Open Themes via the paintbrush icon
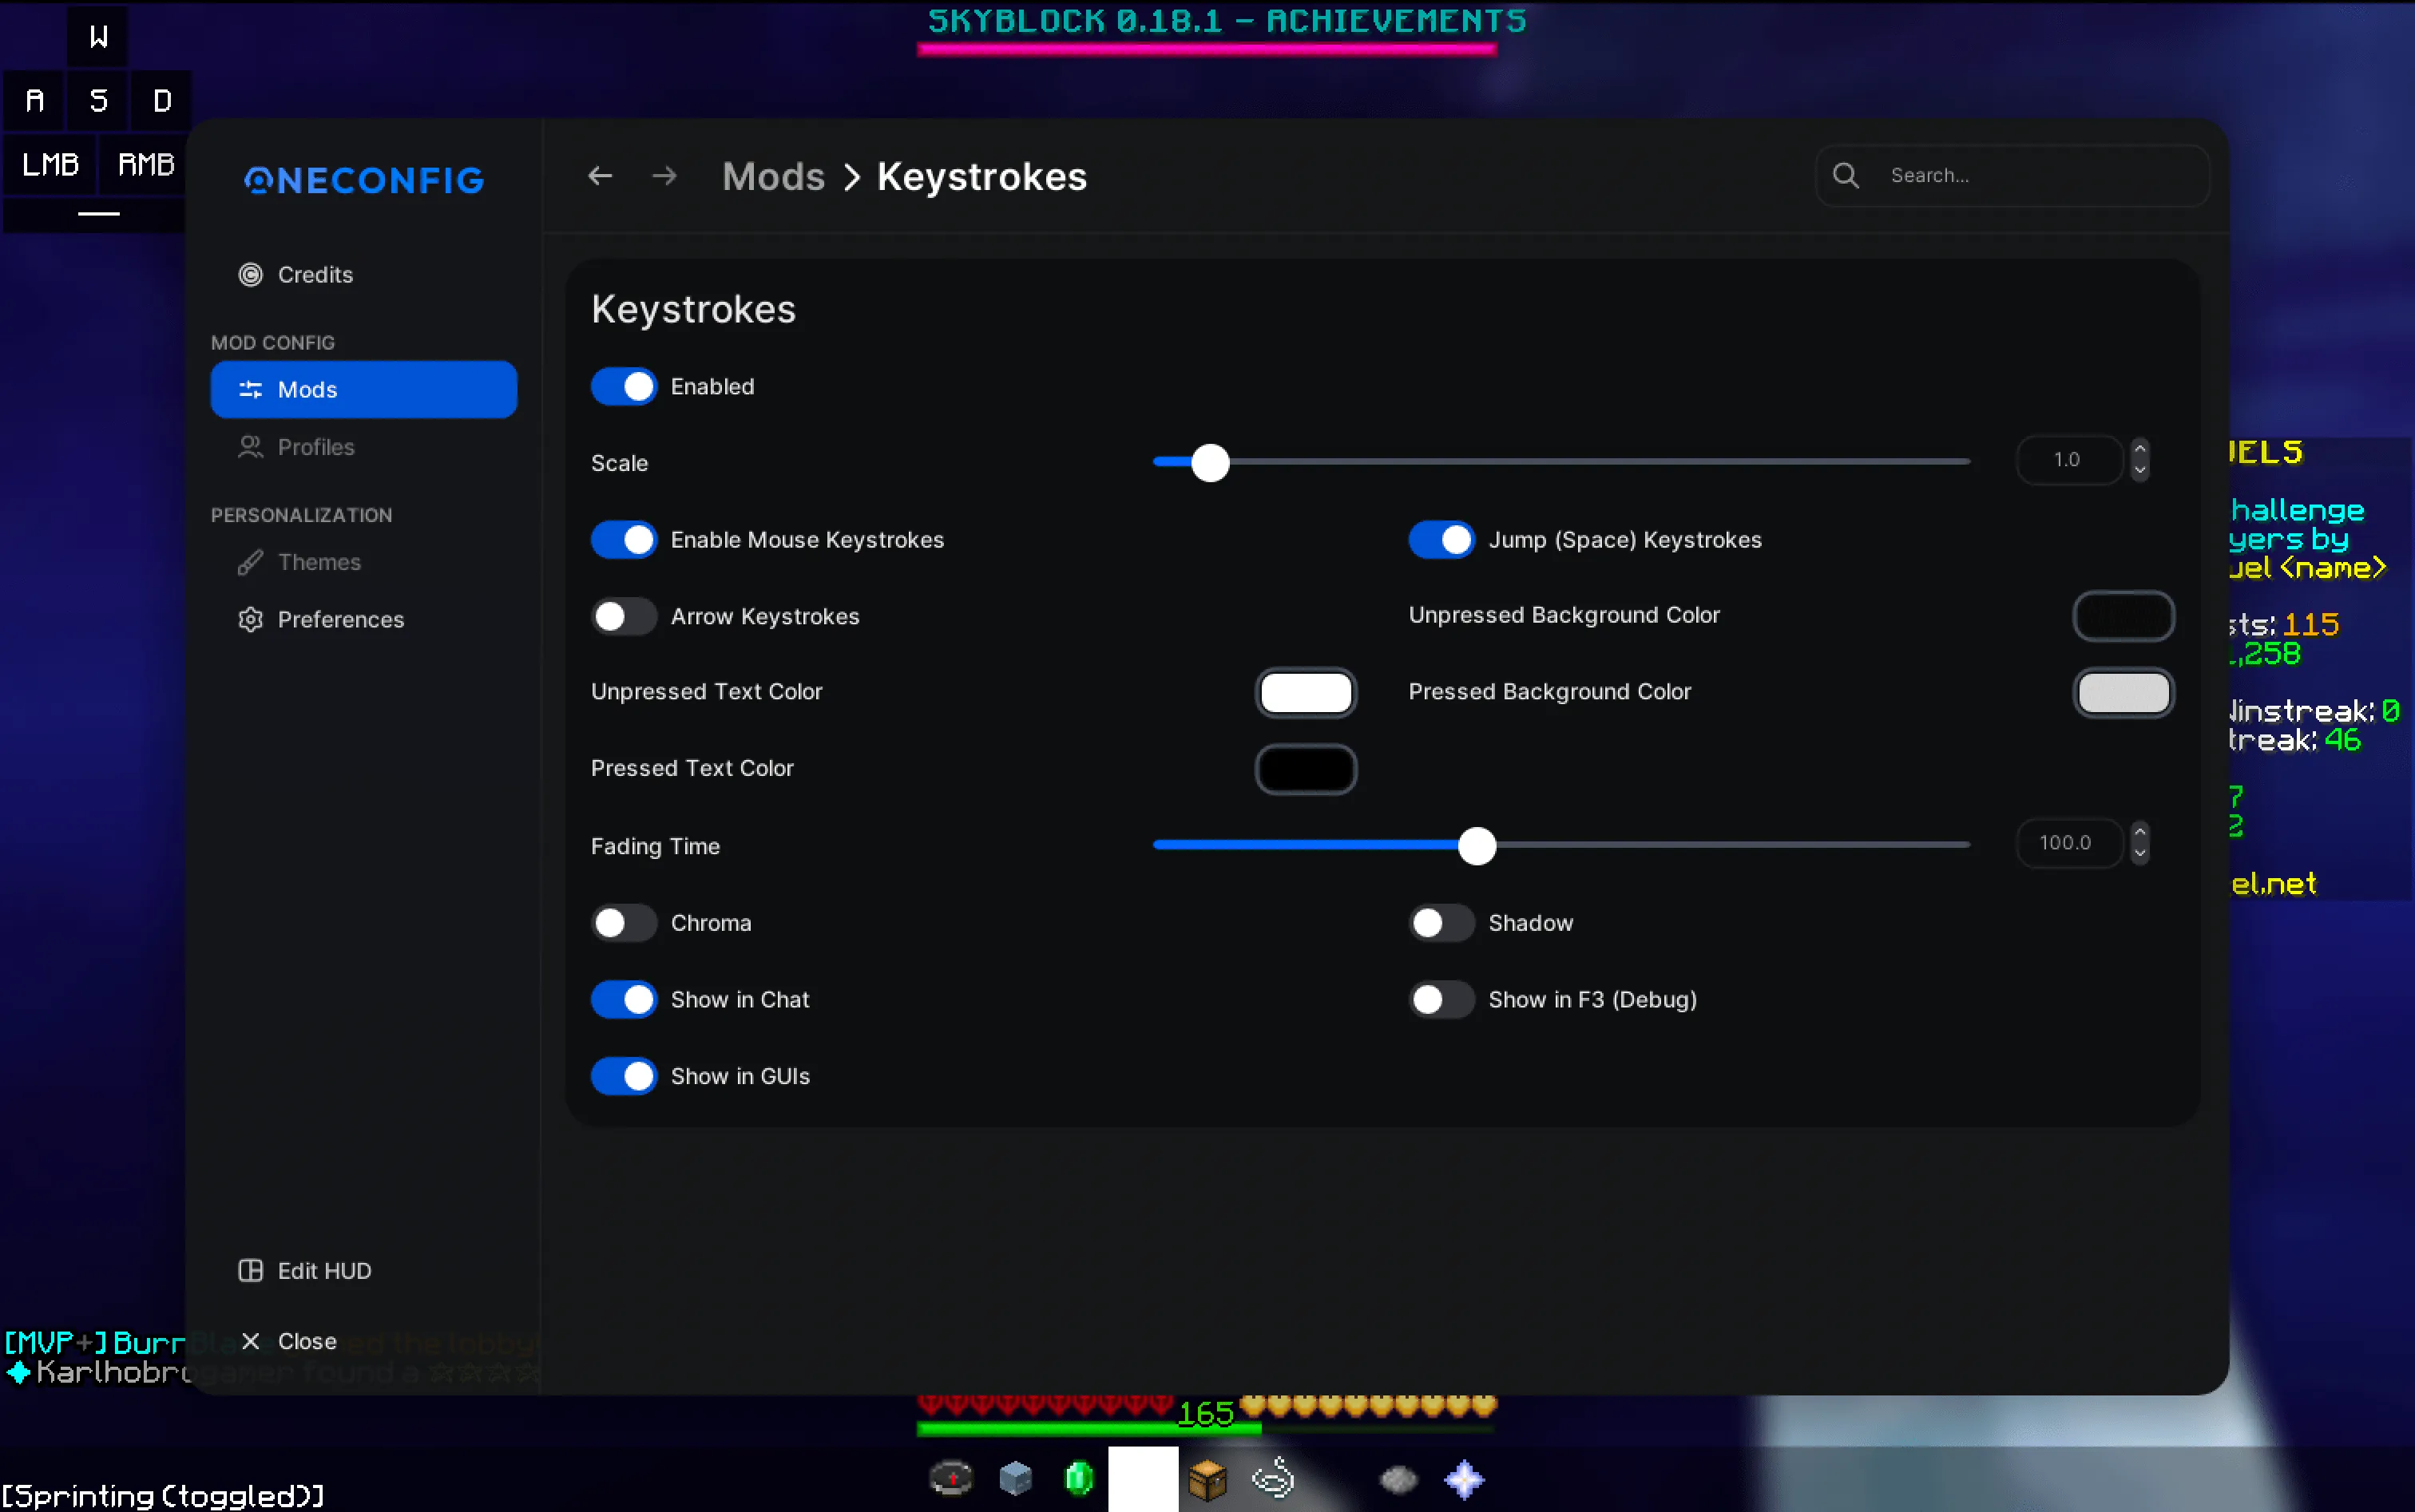2415x1512 pixels. (250, 562)
